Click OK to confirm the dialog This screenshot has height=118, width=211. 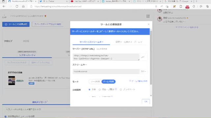click(x=146, y=102)
